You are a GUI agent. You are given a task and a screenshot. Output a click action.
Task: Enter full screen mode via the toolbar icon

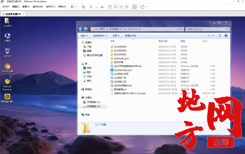tap(121, 7)
